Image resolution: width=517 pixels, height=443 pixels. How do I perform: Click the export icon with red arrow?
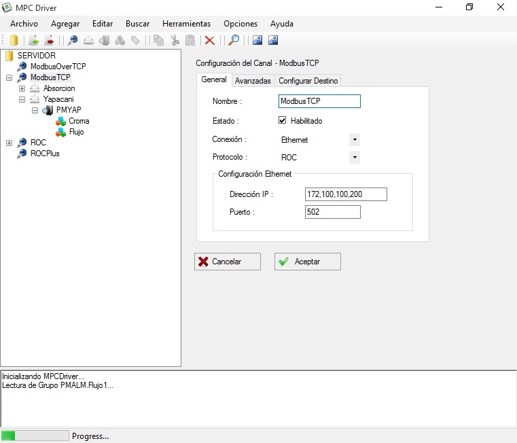click(x=50, y=40)
